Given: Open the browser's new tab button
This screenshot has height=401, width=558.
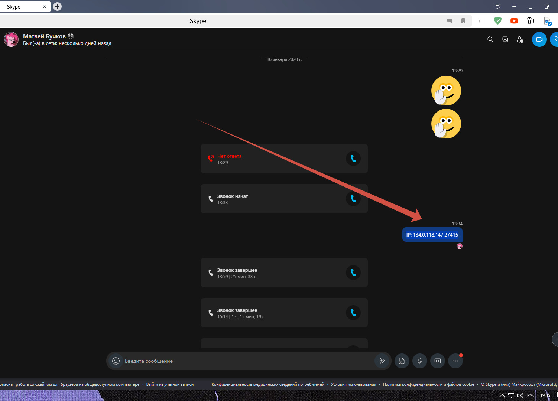Looking at the screenshot, I should coord(57,6).
